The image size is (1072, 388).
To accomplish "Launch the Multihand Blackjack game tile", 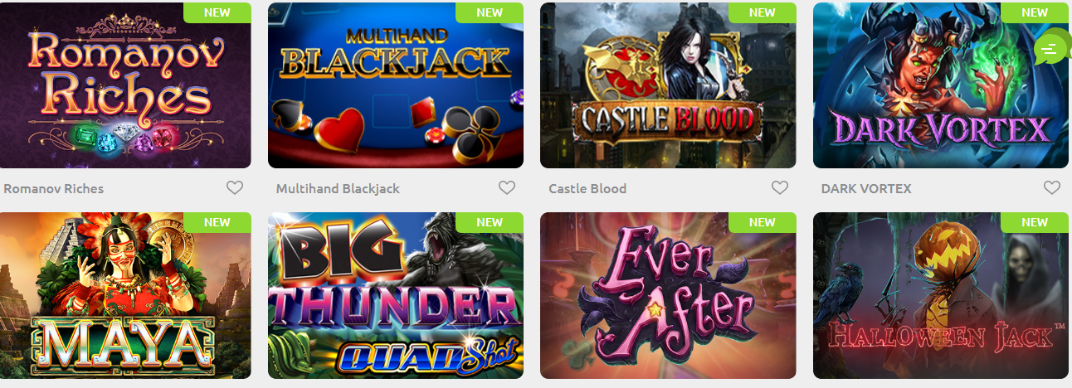I will (396, 85).
